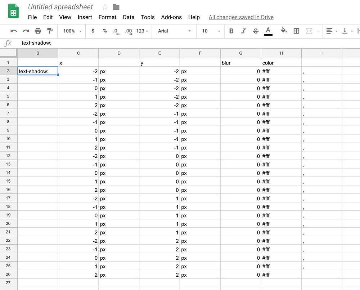Click the Merge cells icon
This screenshot has height=290, width=360.
[309, 31]
